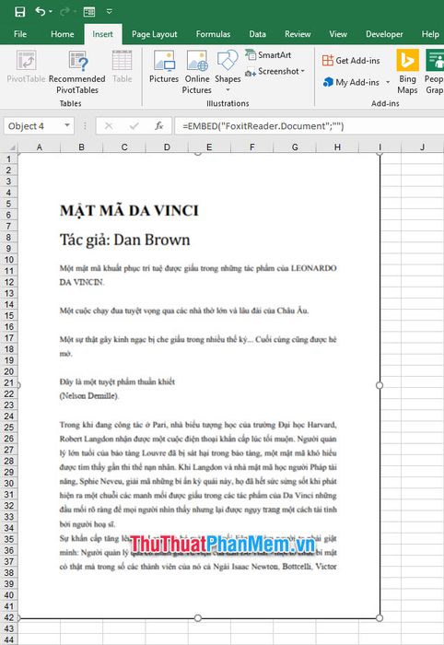
Task: Click the Save icon in the quick access toolbar
Action: point(19,11)
